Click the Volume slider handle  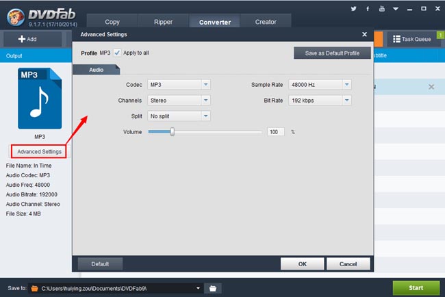(x=173, y=131)
